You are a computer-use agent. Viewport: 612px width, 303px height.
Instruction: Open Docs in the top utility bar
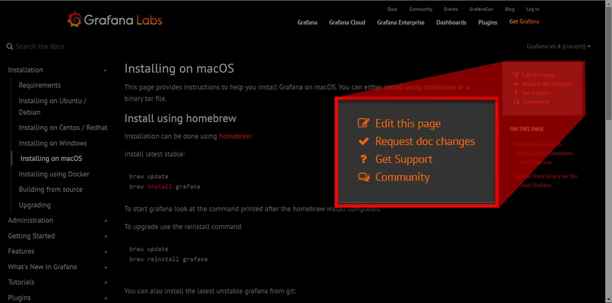[x=392, y=9]
